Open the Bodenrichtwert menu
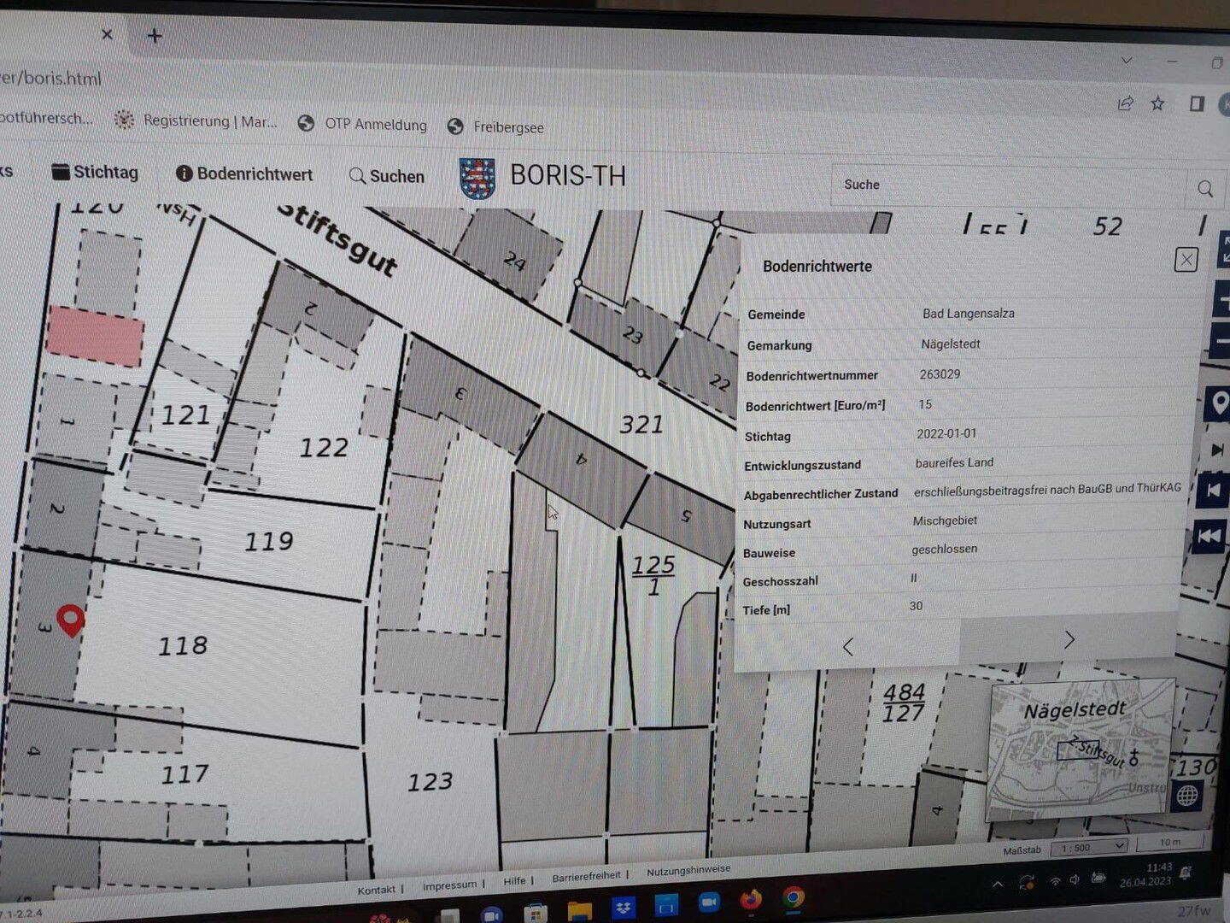This screenshot has width=1230, height=923. coord(244,173)
